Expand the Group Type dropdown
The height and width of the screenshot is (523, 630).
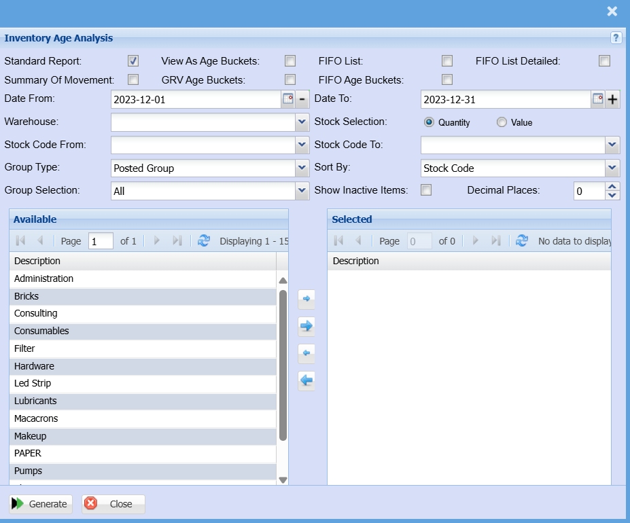click(x=302, y=168)
